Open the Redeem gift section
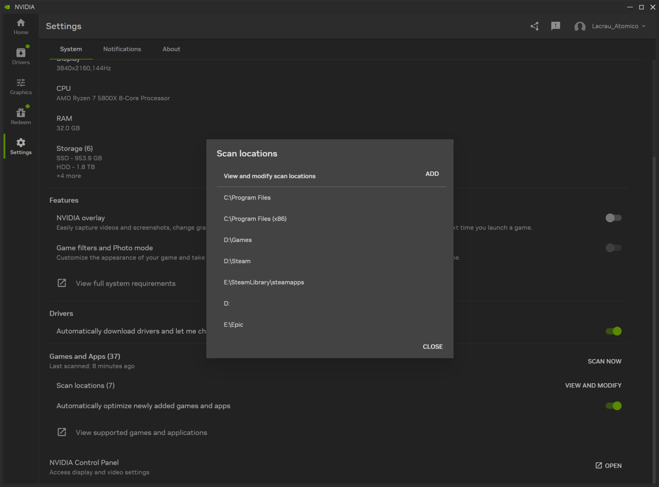This screenshot has height=487, width=659. click(21, 116)
